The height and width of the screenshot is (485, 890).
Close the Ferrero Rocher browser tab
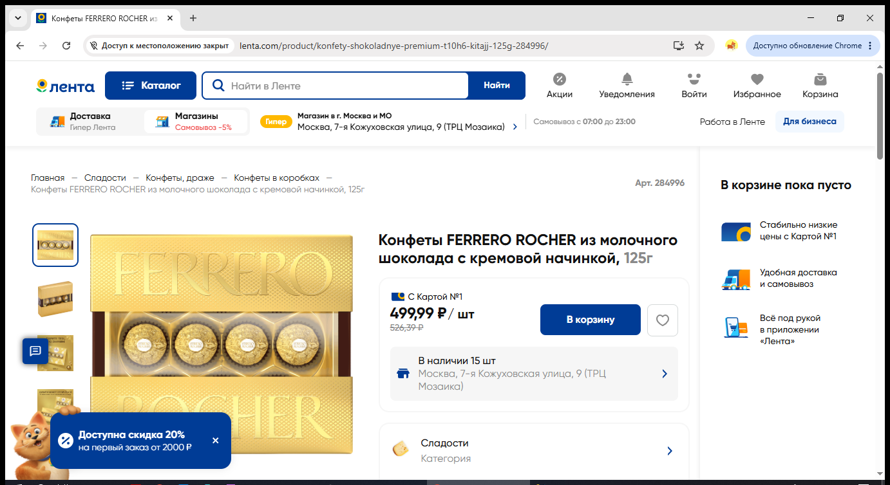tap(170, 18)
